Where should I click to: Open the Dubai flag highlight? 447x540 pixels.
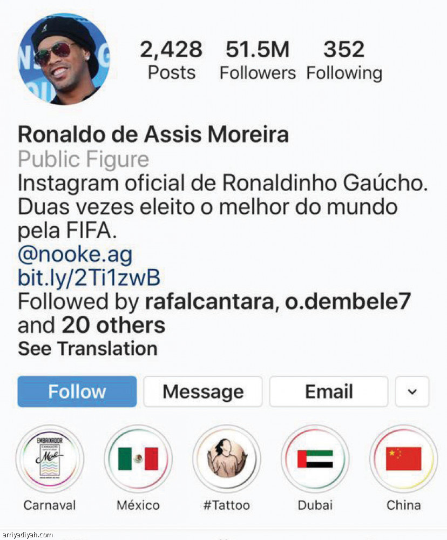click(x=315, y=459)
